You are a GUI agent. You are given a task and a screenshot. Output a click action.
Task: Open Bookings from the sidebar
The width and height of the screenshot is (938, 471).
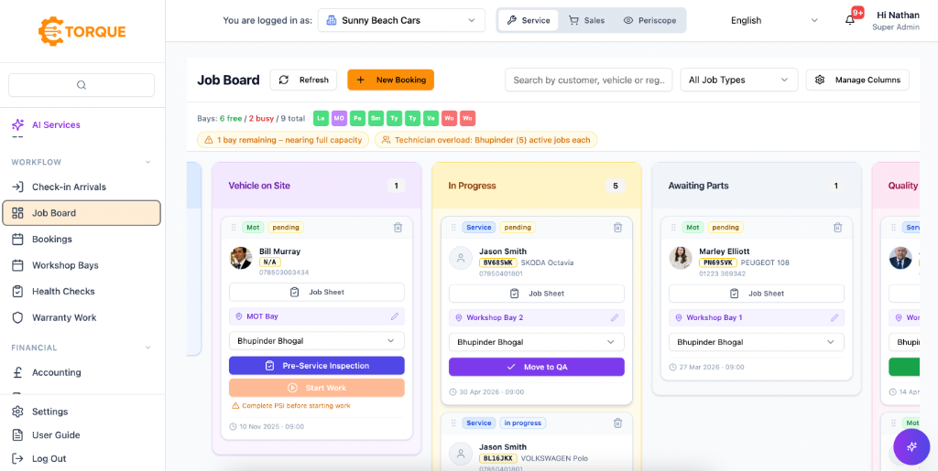(x=82, y=240)
